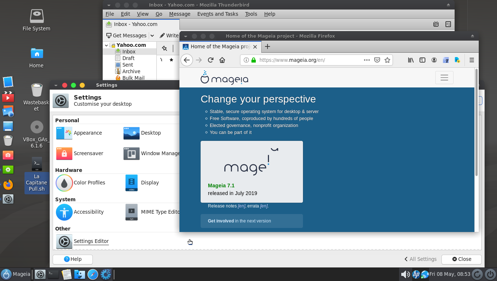Click the document download extension icon in Firefox
Screen dimensions: 497x281
pyautogui.click(x=457, y=60)
